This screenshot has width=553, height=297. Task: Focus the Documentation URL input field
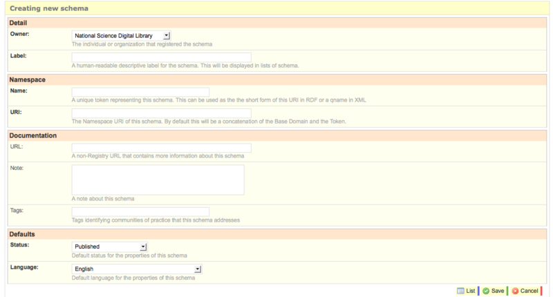[x=162, y=148]
